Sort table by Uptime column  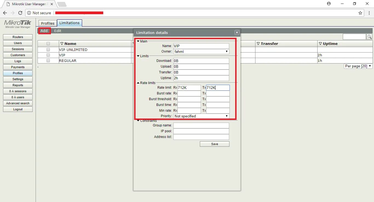pyautogui.click(x=328, y=44)
